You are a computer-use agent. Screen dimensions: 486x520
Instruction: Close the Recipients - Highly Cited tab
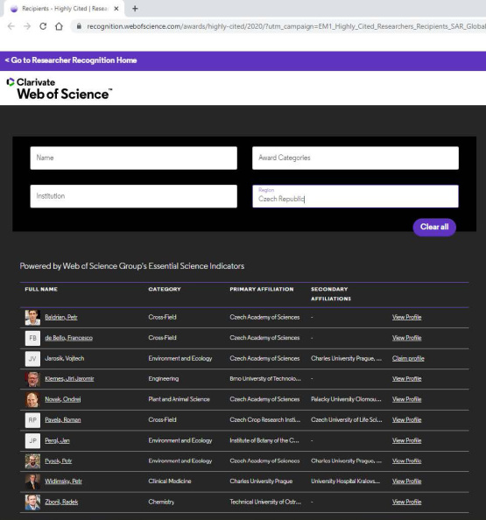click(116, 9)
